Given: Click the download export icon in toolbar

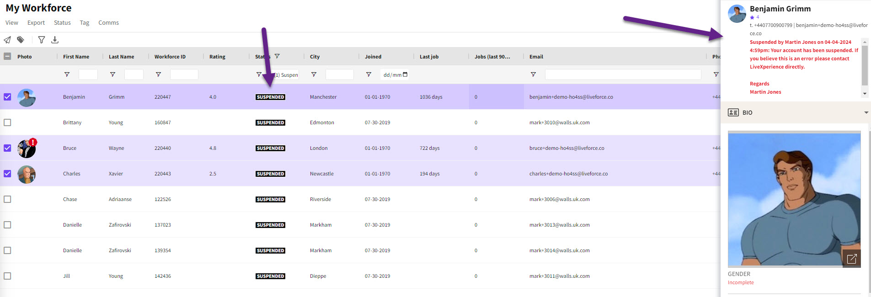Looking at the screenshot, I should point(55,40).
